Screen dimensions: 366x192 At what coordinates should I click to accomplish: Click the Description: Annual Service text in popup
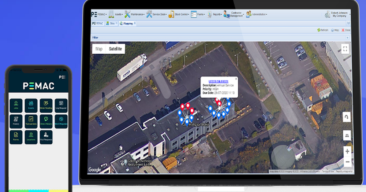(219, 85)
